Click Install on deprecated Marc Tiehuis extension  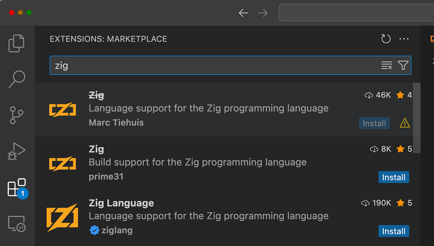[374, 123]
